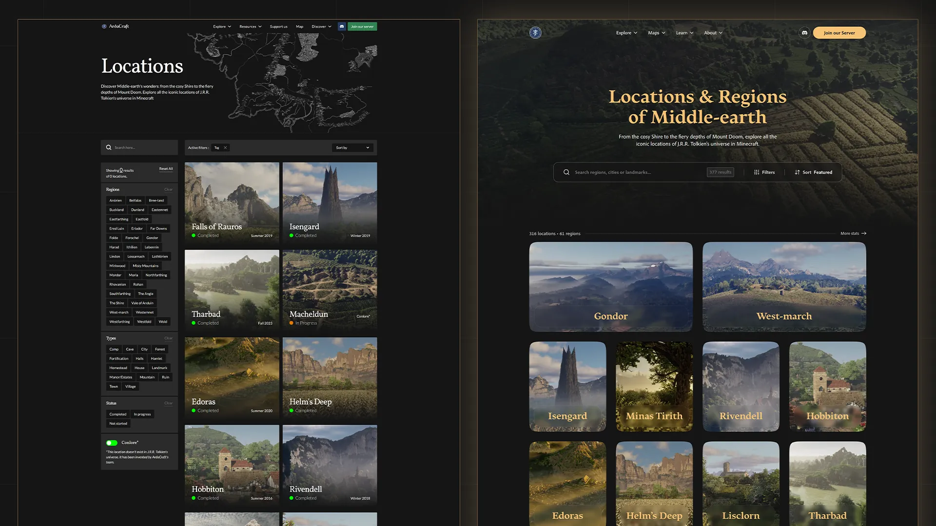Click the More stats arrow icon

coord(864,233)
